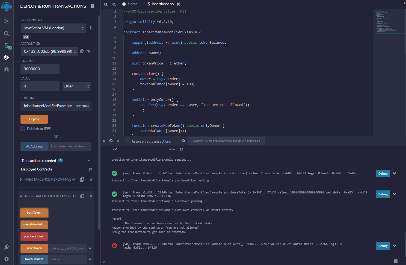
Task: Call the purchaseToken payable function
Action: click(34, 236)
